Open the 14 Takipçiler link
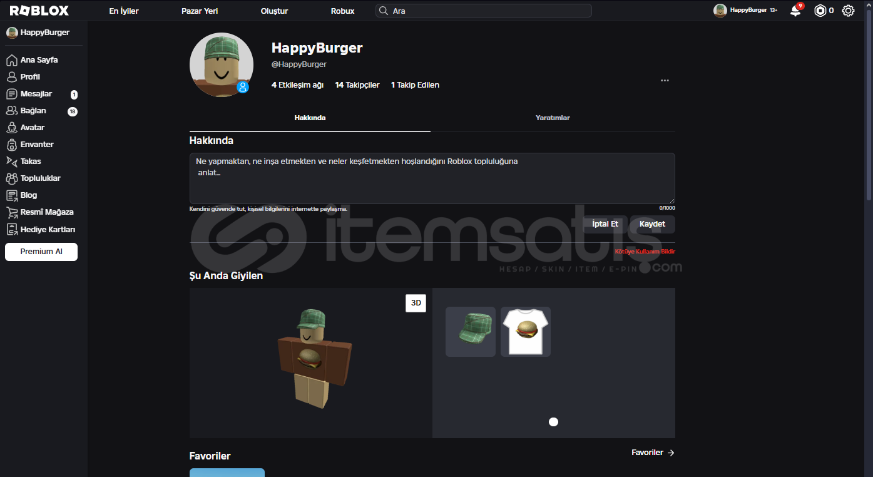 tap(357, 85)
